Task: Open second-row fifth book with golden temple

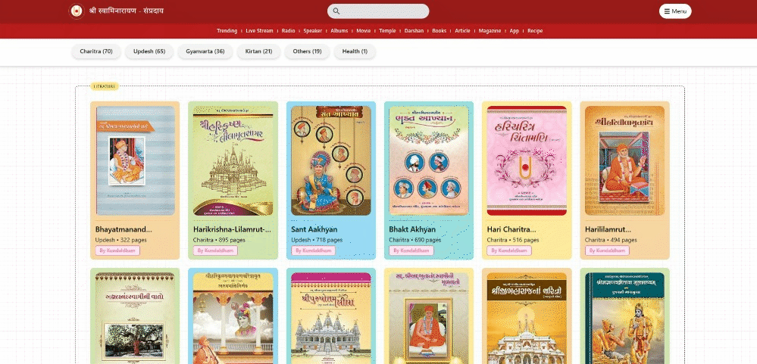Action: [x=527, y=318]
